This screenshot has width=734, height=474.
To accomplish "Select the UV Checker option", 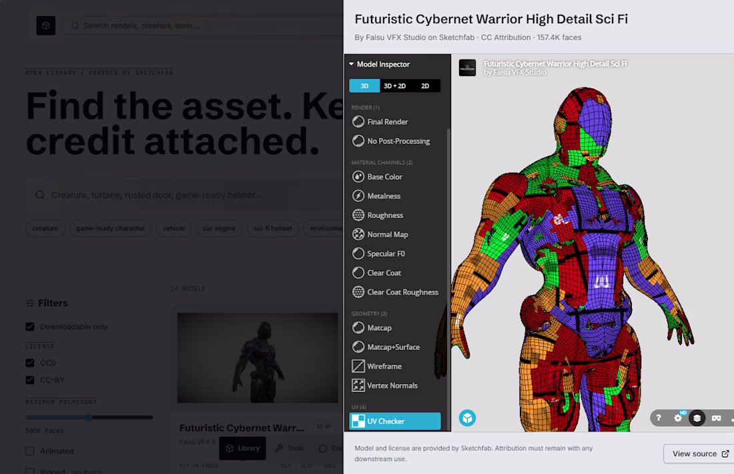I will point(396,421).
